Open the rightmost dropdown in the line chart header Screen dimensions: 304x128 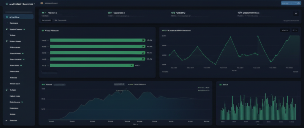click(x=294, y=30)
